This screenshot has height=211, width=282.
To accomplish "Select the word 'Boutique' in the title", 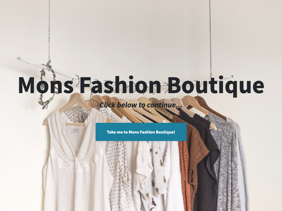I will coord(216,86).
